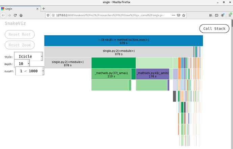Open the Library icon in the toolbar
This screenshot has height=149, width=233.
(x=211, y=15)
